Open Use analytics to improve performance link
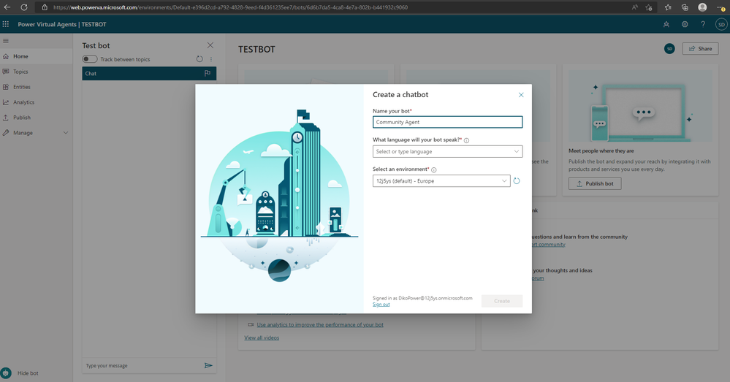Screen dimensions: 730x382 point(320,325)
